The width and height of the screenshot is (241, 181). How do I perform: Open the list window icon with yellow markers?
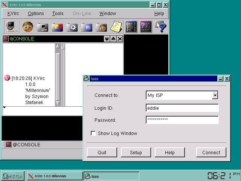point(131,27)
